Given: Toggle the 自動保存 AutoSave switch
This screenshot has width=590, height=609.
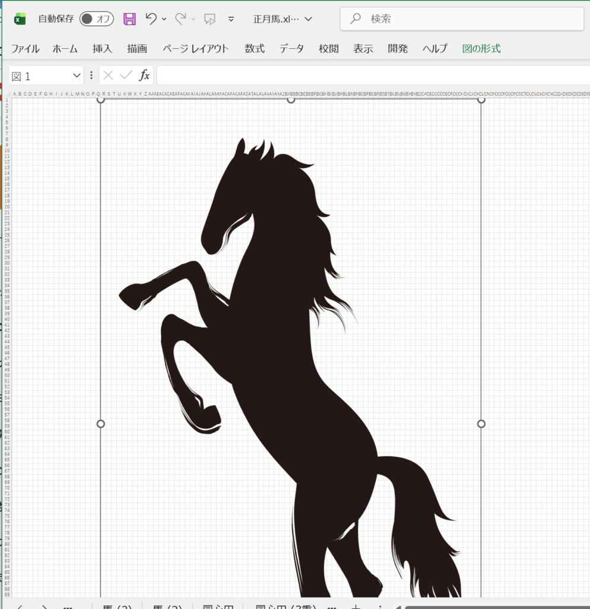Looking at the screenshot, I should 96,19.
